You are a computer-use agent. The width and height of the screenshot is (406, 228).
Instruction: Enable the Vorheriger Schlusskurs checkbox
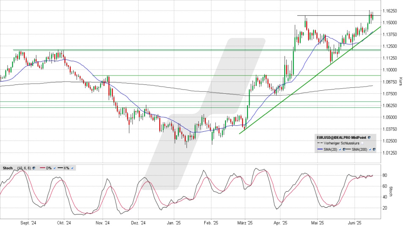[362, 143]
